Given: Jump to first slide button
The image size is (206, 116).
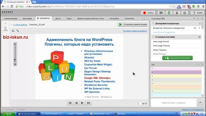Looking at the screenshot, I should point(70,103).
